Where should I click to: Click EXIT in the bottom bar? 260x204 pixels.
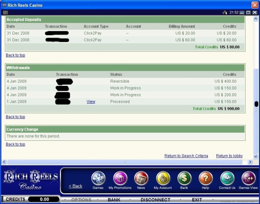pyautogui.click(x=197, y=200)
